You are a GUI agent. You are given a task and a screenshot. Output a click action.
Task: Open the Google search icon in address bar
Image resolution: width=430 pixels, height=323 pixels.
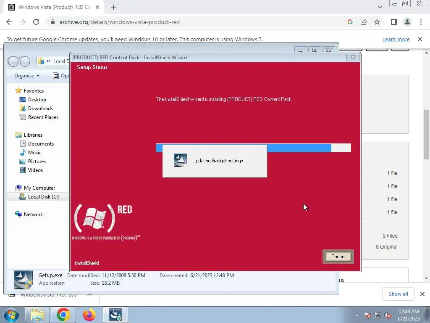pos(350,22)
